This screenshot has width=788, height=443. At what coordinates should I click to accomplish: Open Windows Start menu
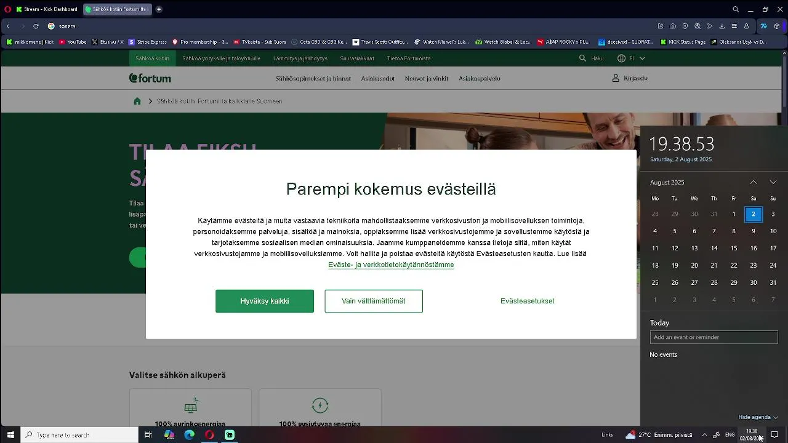[10, 435]
